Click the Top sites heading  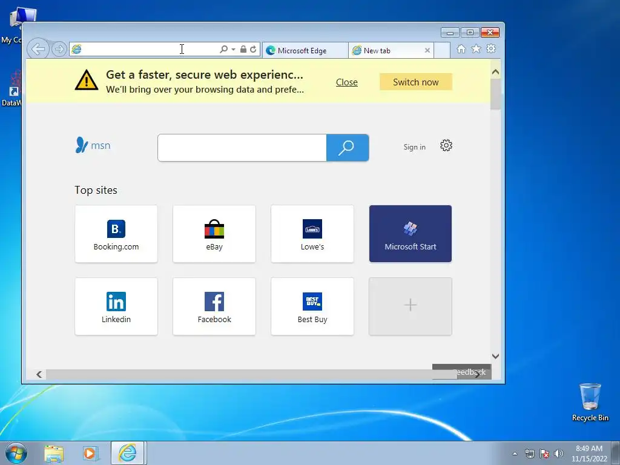click(96, 190)
